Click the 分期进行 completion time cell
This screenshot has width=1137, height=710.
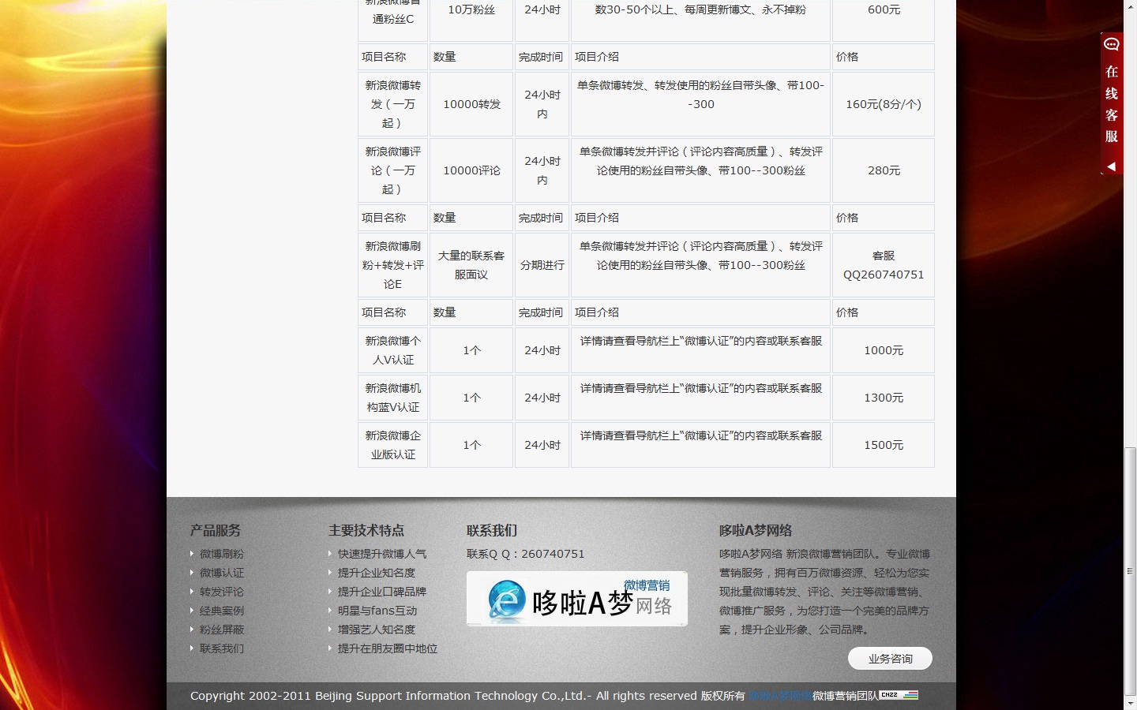coord(542,265)
